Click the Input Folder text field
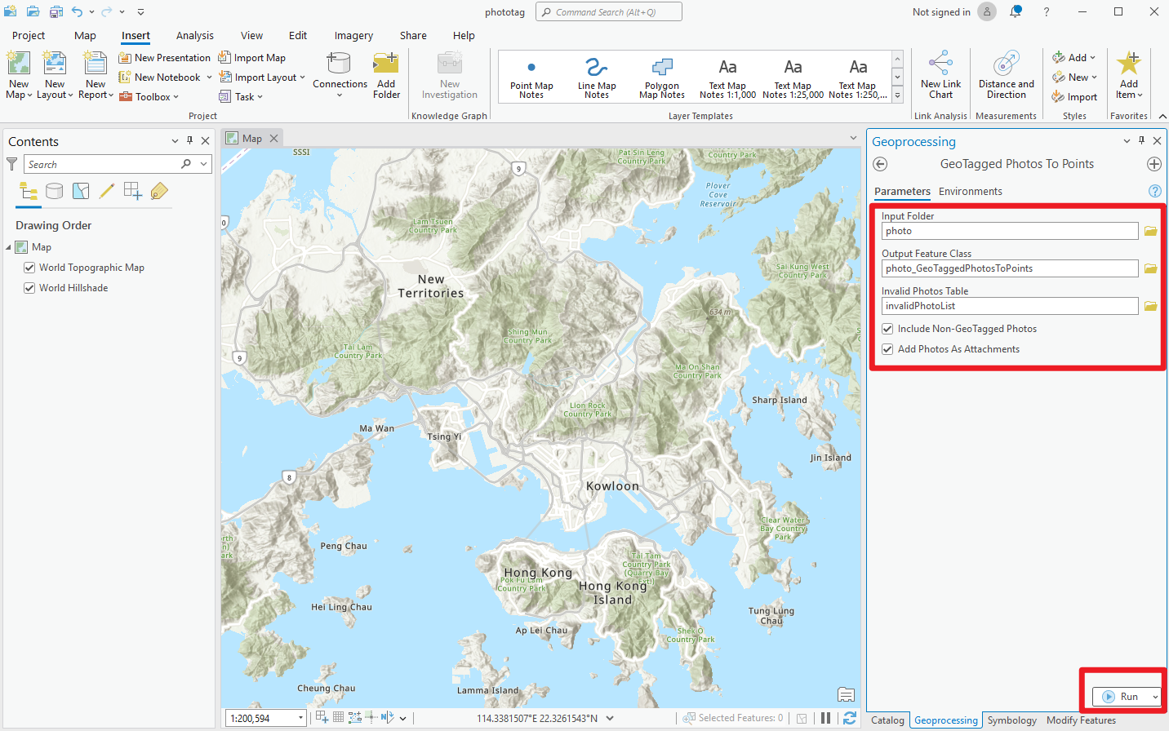Screen dimensions: 1169x731 pos(1010,230)
